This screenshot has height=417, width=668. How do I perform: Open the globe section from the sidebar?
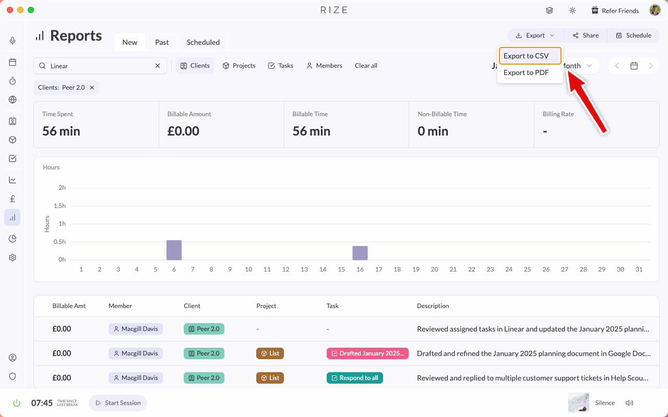click(x=13, y=100)
